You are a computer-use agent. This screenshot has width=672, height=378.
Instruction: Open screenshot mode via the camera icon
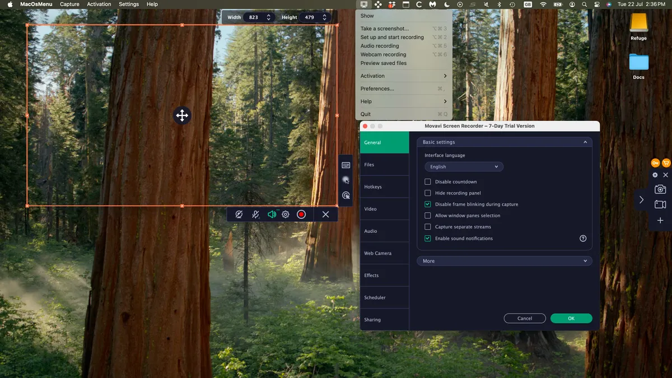(x=660, y=189)
